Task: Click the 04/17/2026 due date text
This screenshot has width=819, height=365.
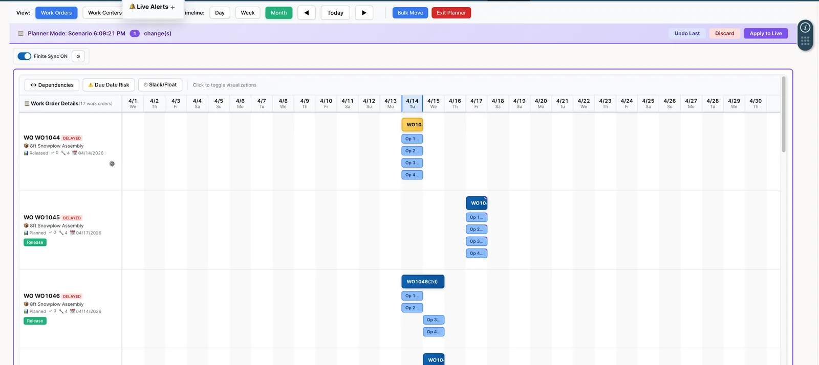Action: click(x=89, y=233)
